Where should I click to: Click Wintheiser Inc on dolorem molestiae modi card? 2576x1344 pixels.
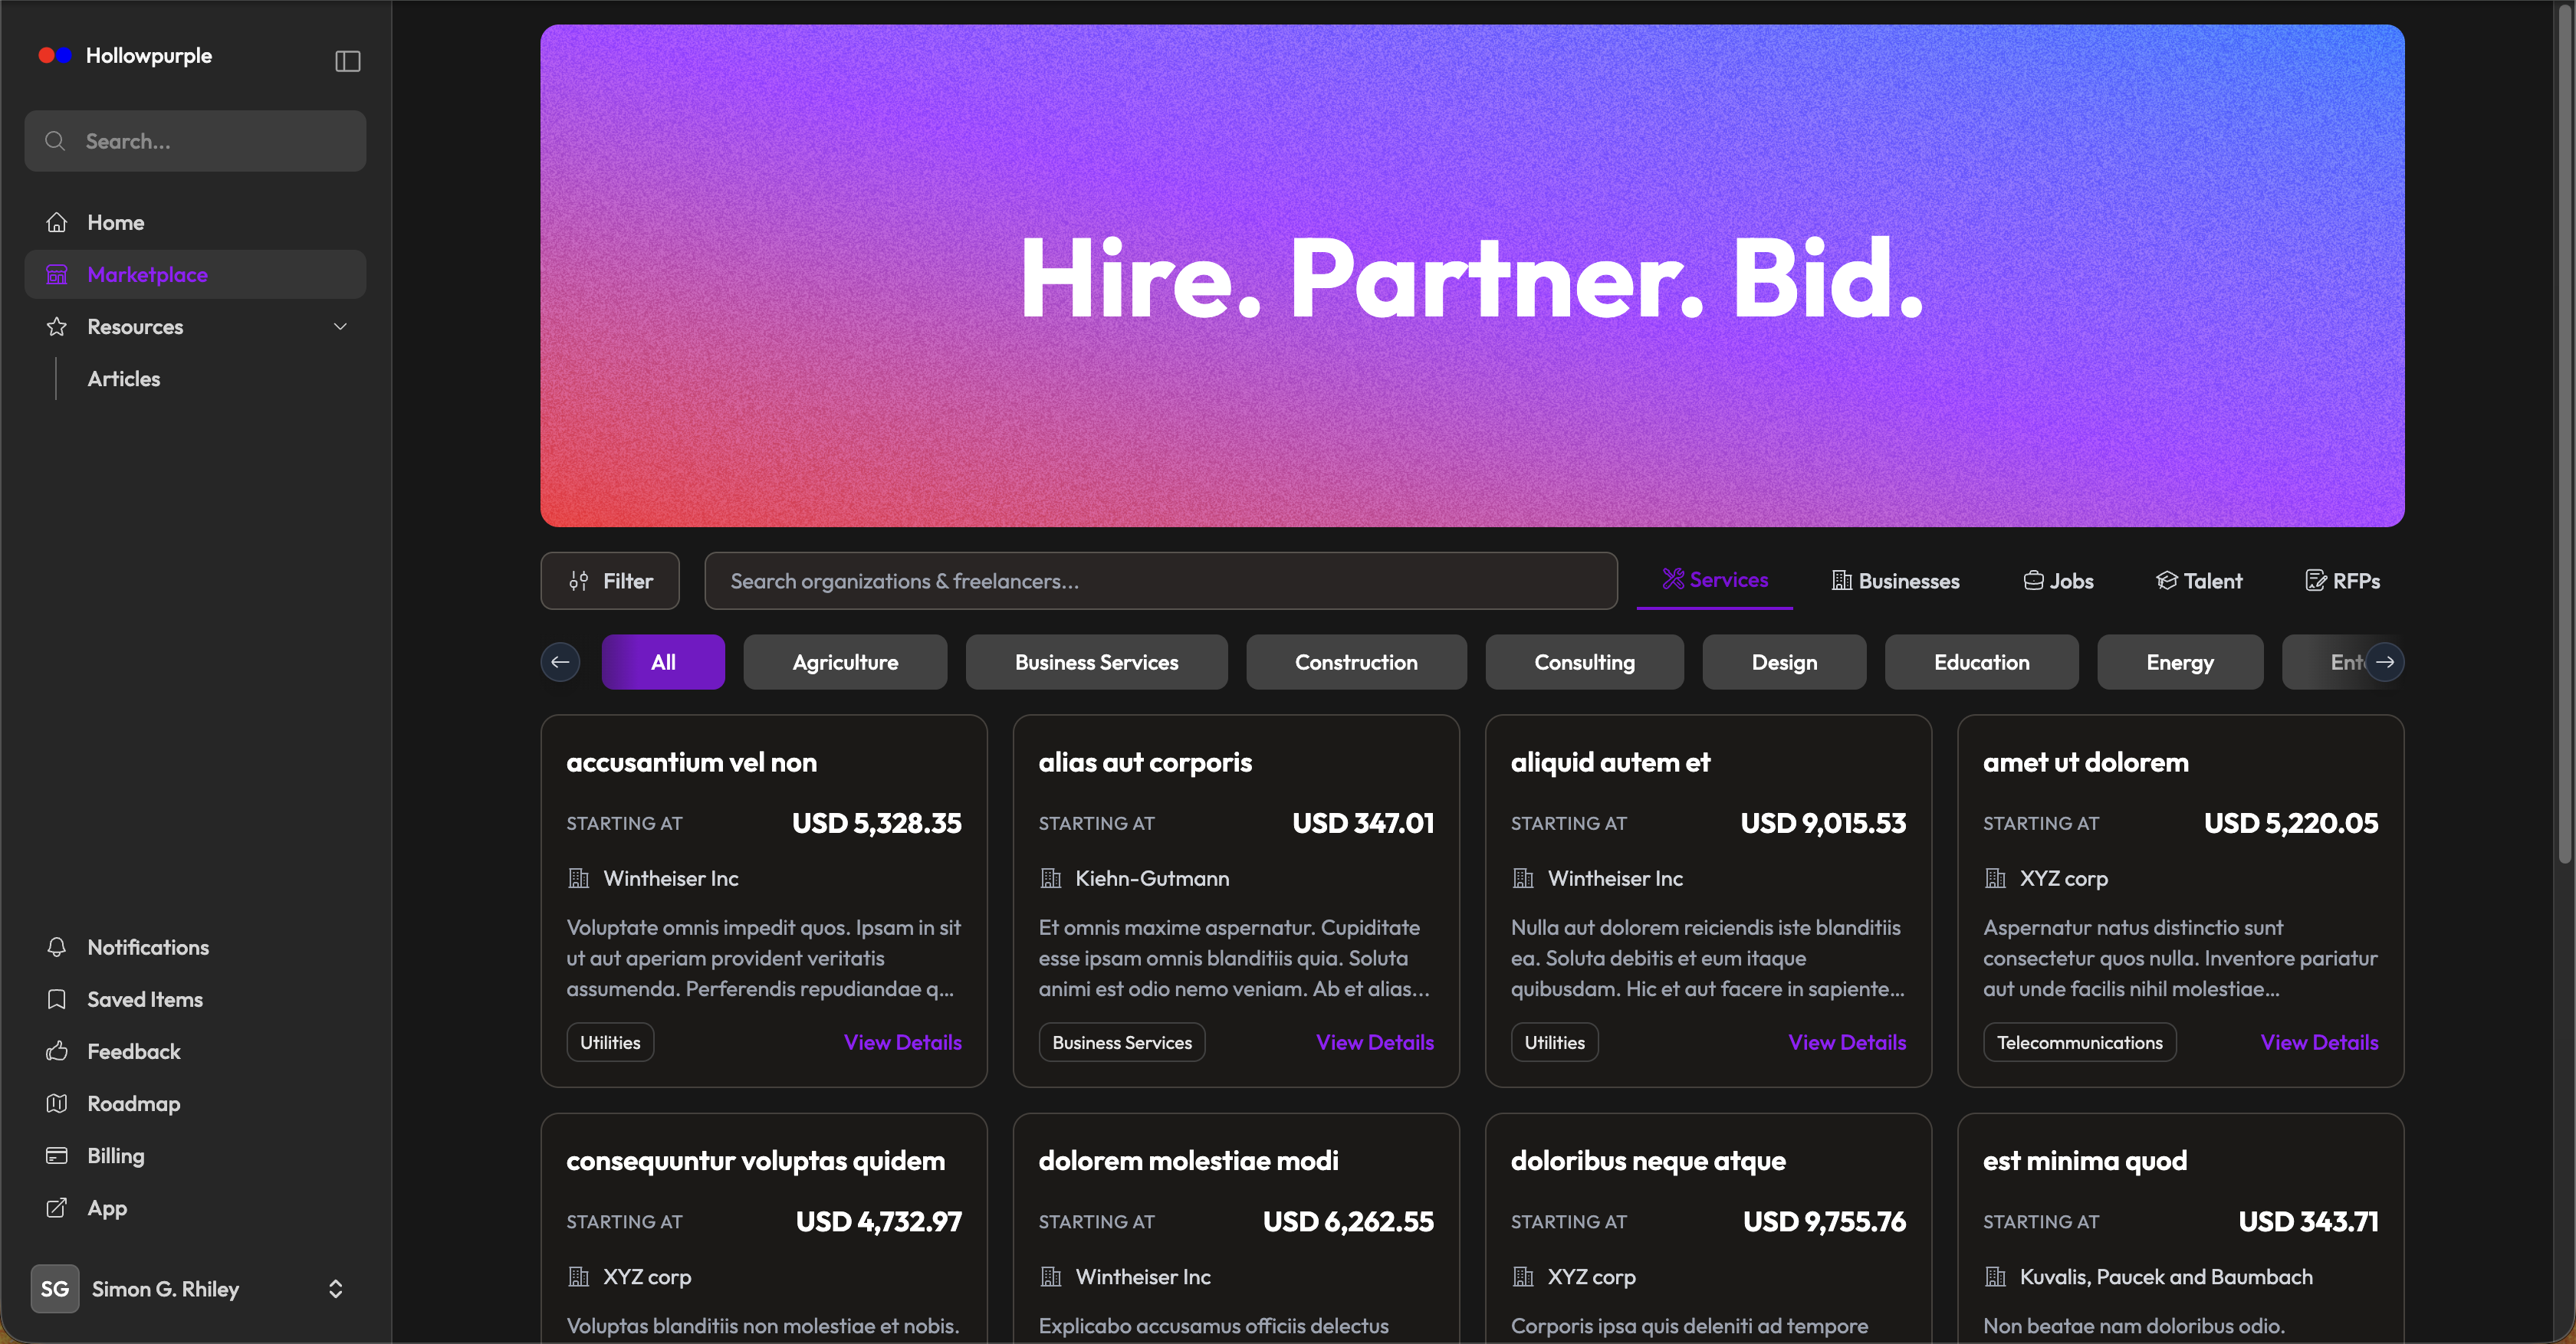pyautogui.click(x=1143, y=1277)
